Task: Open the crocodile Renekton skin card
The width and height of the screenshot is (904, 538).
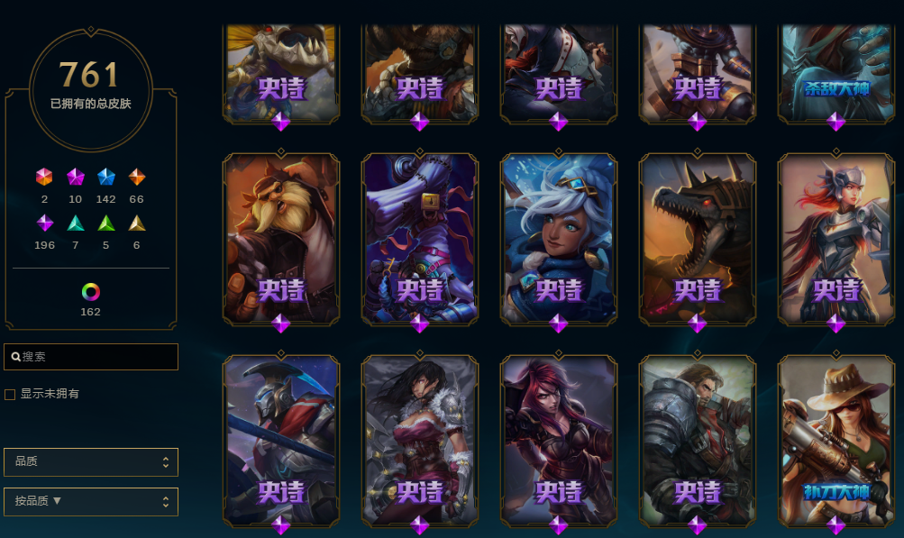Action: (x=697, y=239)
